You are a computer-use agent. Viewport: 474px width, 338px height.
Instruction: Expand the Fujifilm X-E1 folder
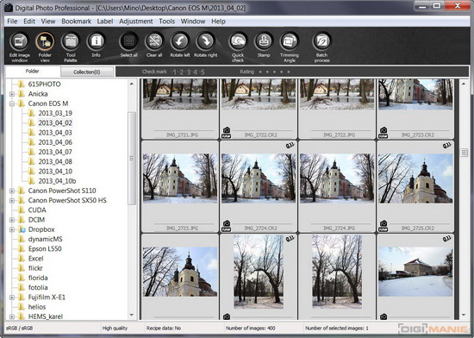[12, 297]
